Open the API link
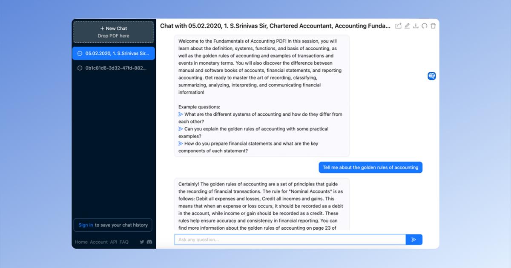This screenshot has height=268, width=511. (x=114, y=242)
